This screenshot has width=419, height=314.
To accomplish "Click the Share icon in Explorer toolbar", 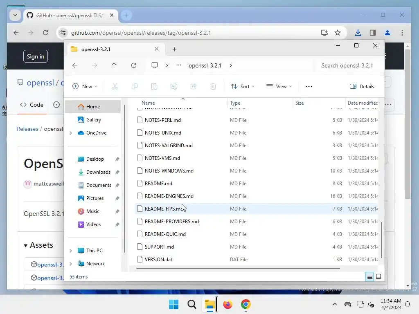I will point(194,87).
